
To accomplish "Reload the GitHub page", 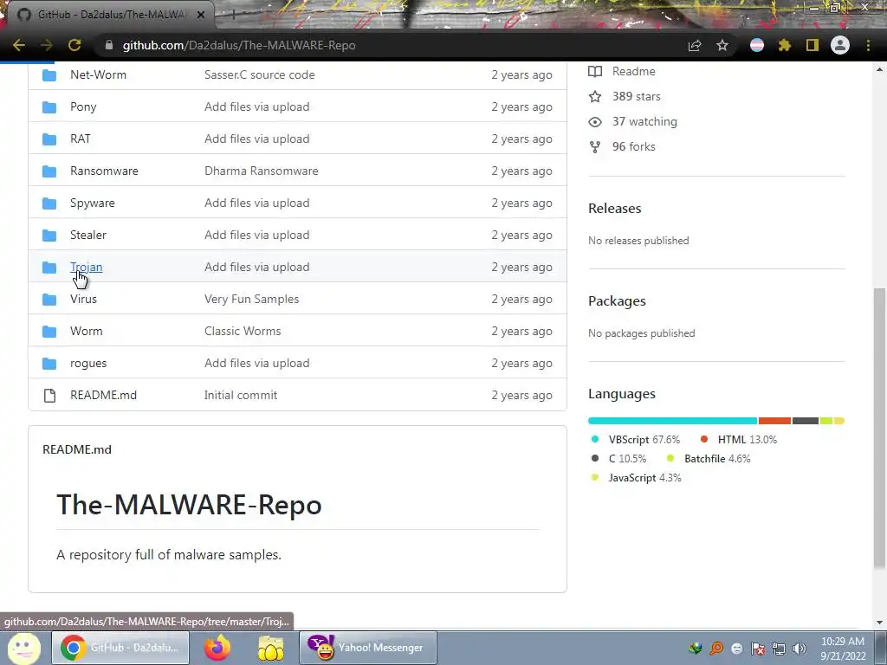I will tap(74, 45).
